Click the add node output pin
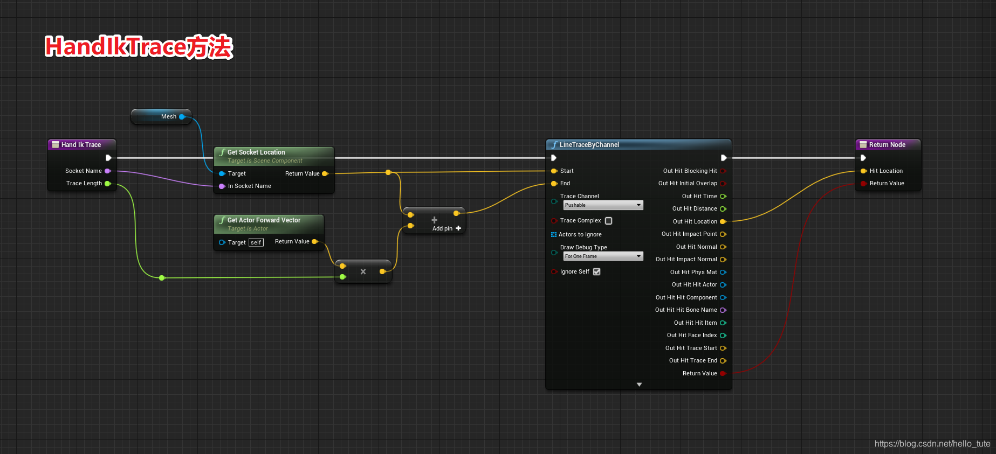The height and width of the screenshot is (454, 996). (456, 213)
